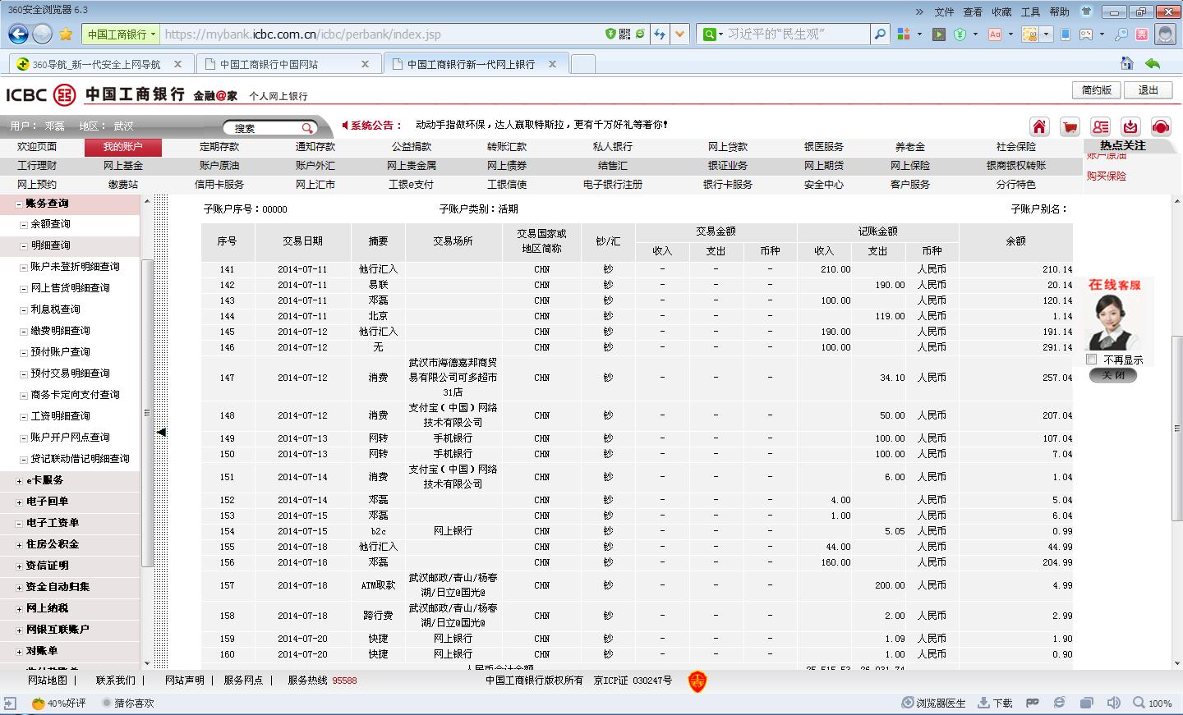Click the 简约版 button

coord(1097,90)
